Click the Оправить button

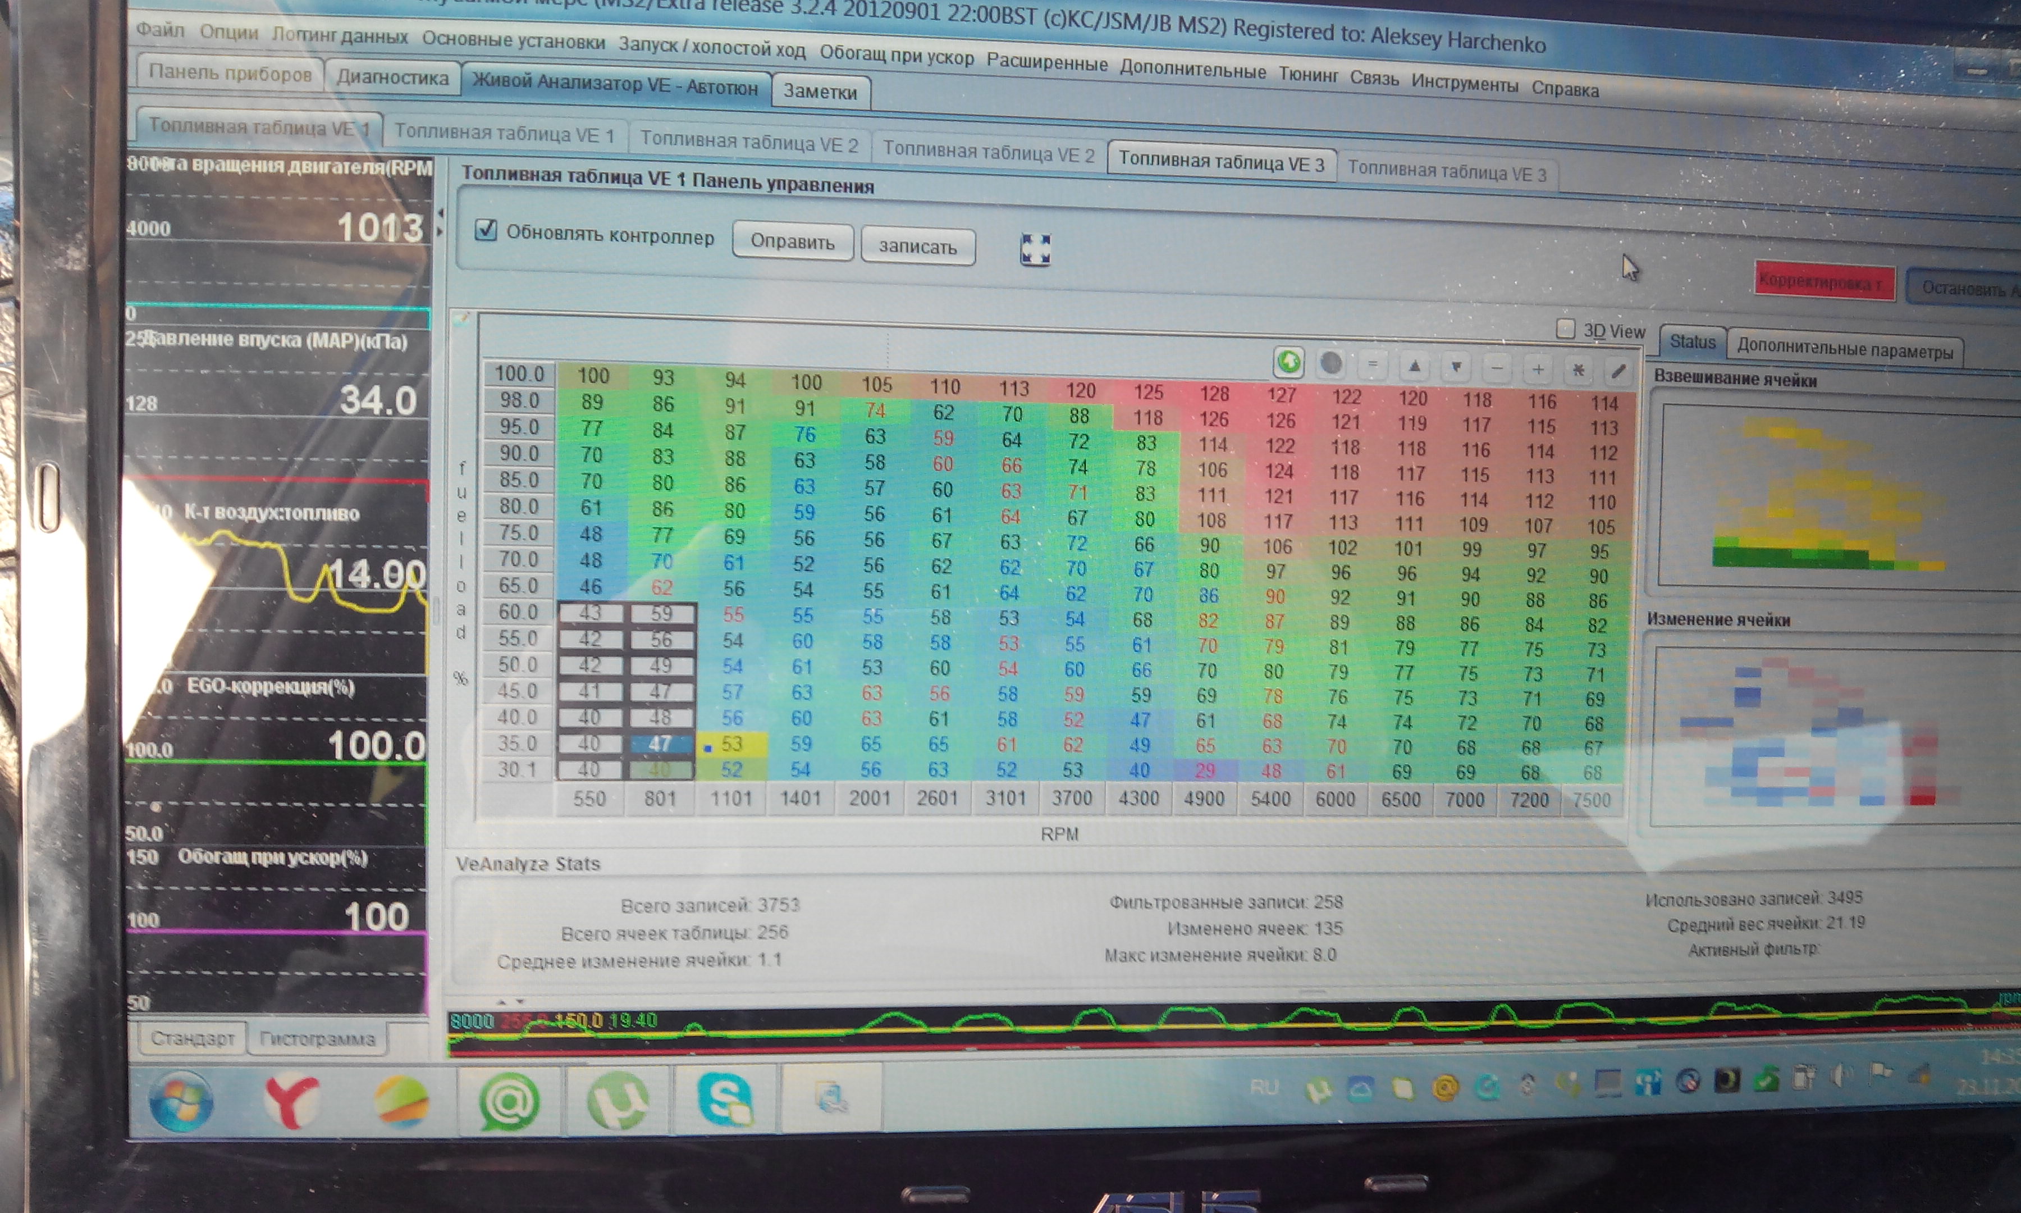(x=792, y=242)
